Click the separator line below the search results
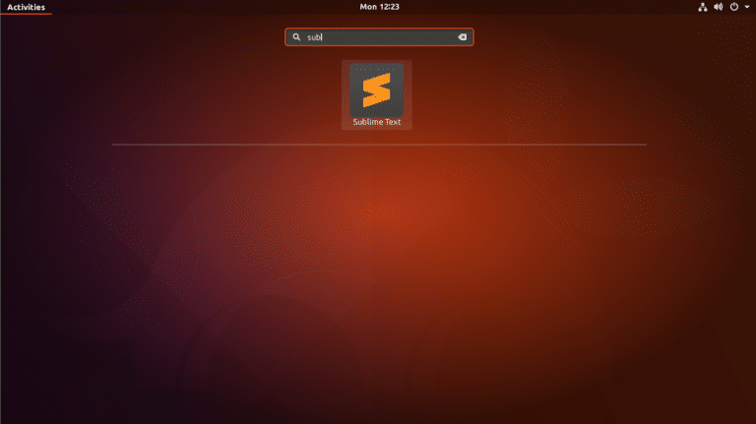 (x=378, y=145)
